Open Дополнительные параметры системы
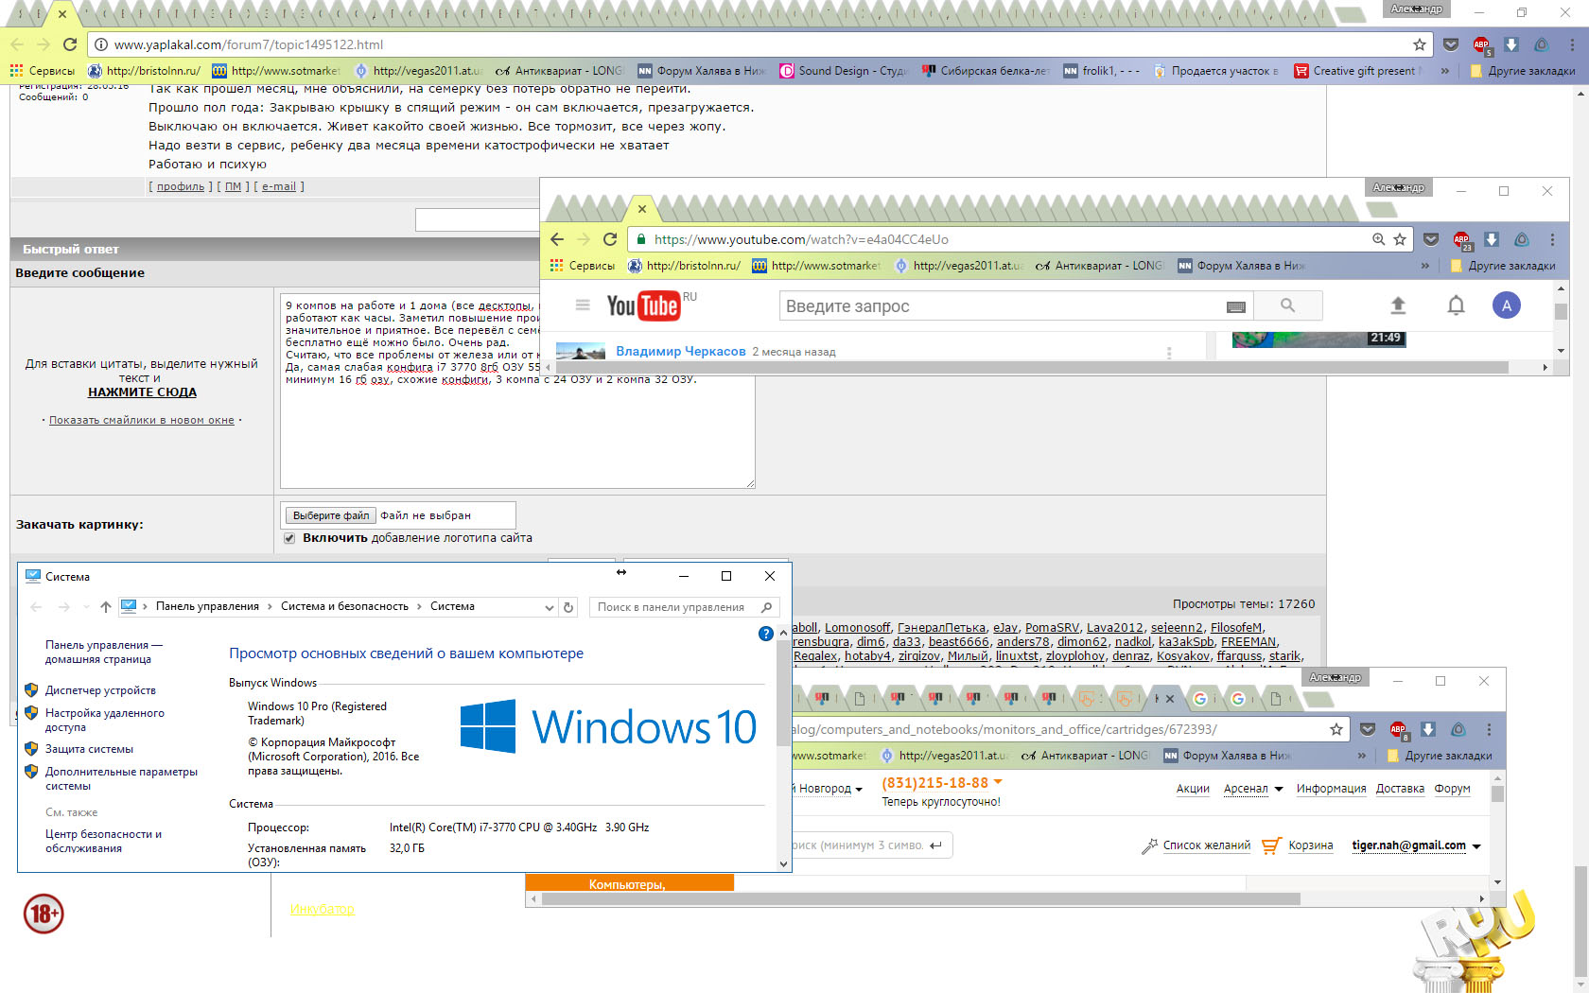 [121, 778]
